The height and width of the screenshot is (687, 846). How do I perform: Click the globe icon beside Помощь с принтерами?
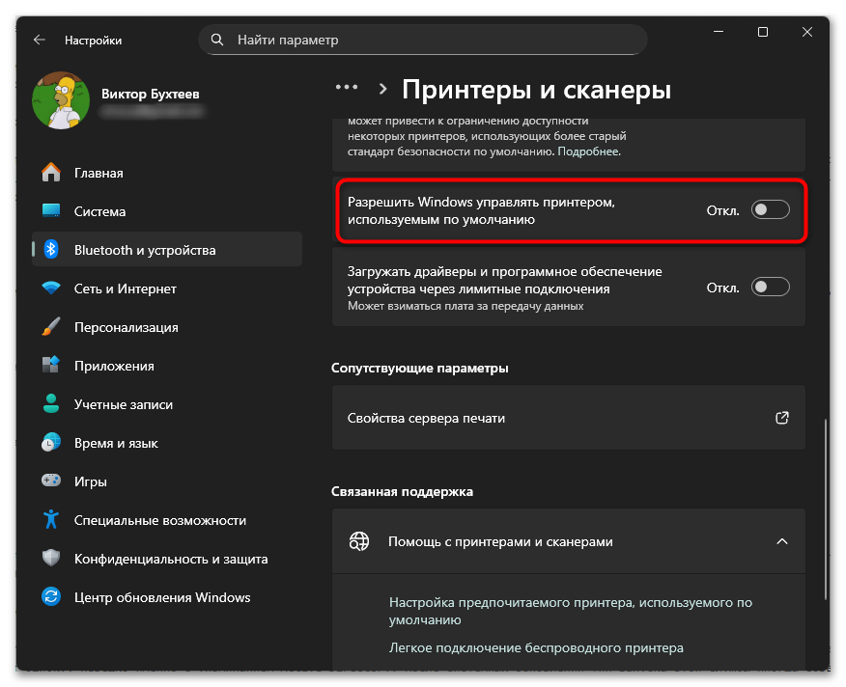pos(359,541)
